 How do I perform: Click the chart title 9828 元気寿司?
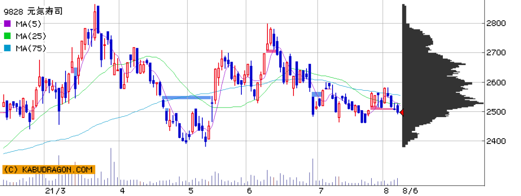33,11
